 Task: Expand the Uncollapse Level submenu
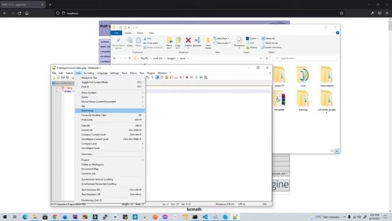(x=110, y=148)
